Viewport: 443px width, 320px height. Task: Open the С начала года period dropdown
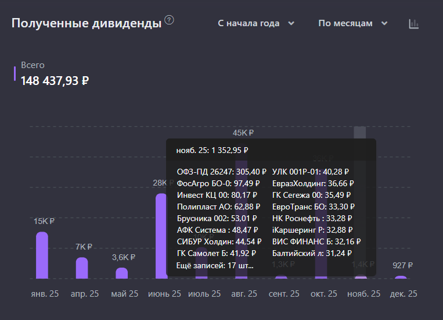point(256,23)
